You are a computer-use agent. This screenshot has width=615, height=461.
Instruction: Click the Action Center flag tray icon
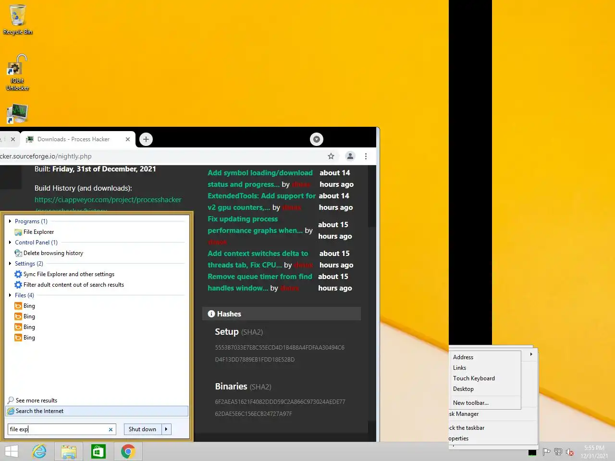[546, 452]
